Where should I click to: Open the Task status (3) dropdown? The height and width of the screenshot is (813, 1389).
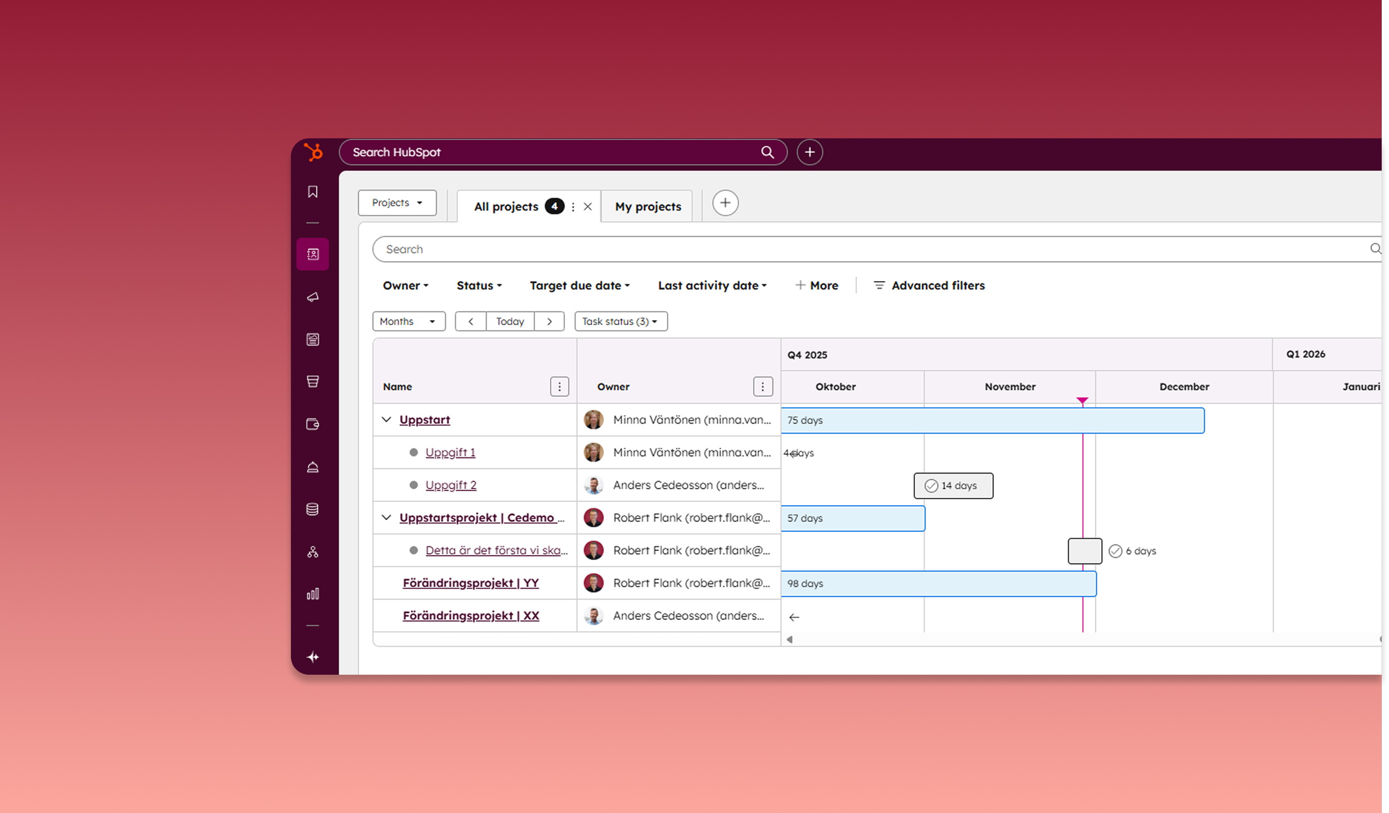[x=621, y=322]
